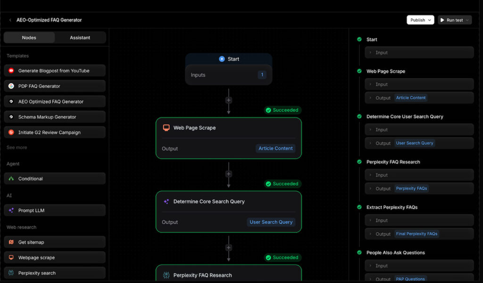Select Schema Markup Generator template
The height and width of the screenshot is (283, 483).
click(x=55, y=117)
